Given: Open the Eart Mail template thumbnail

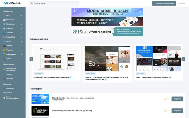Looking at the screenshot, I should point(107,59).
